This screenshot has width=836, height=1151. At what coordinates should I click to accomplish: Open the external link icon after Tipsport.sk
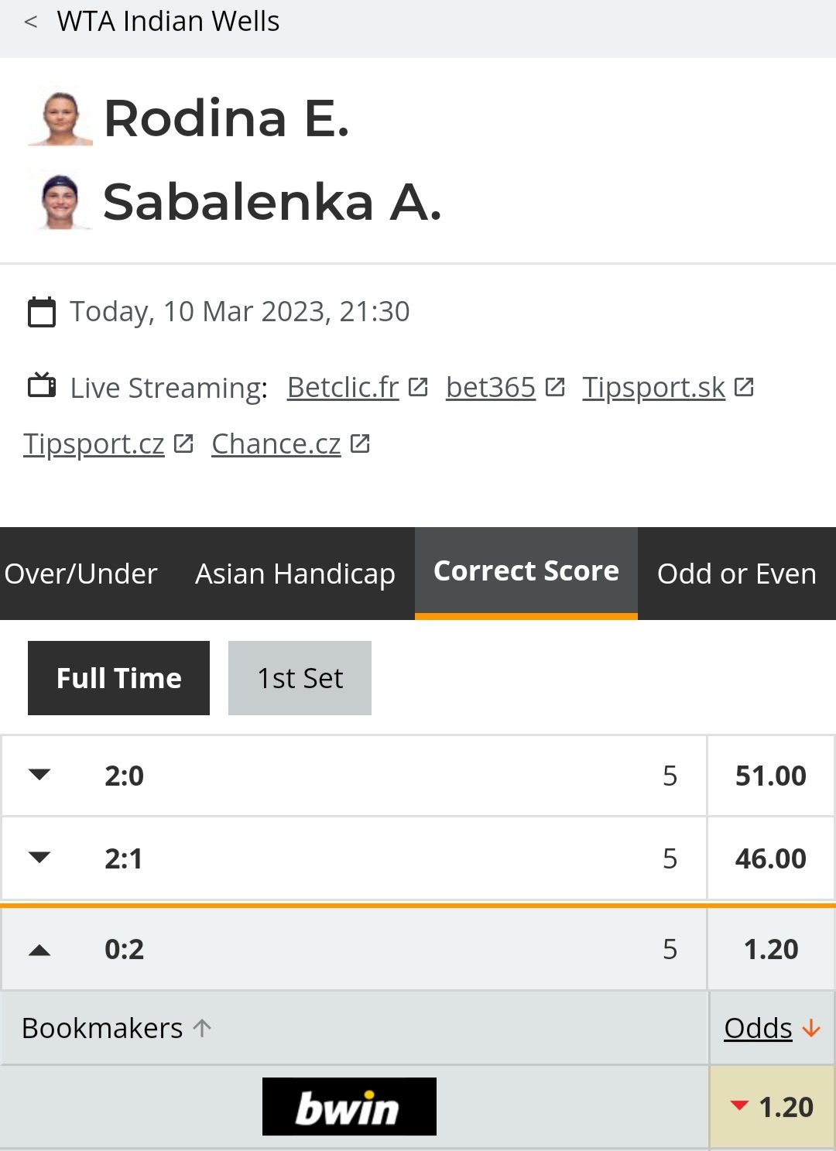[744, 387]
